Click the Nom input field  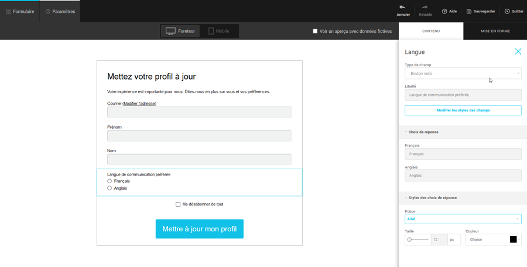(x=199, y=159)
